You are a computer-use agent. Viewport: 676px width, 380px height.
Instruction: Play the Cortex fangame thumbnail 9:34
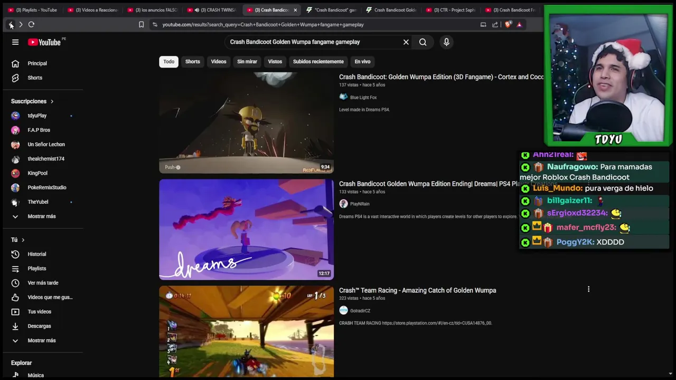(x=246, y=123)
